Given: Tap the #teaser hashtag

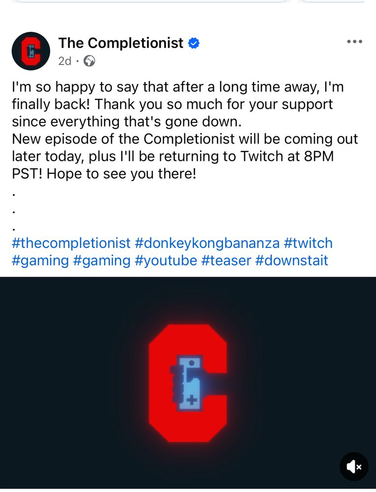Looking at the screenshot, I should [227, 261].
